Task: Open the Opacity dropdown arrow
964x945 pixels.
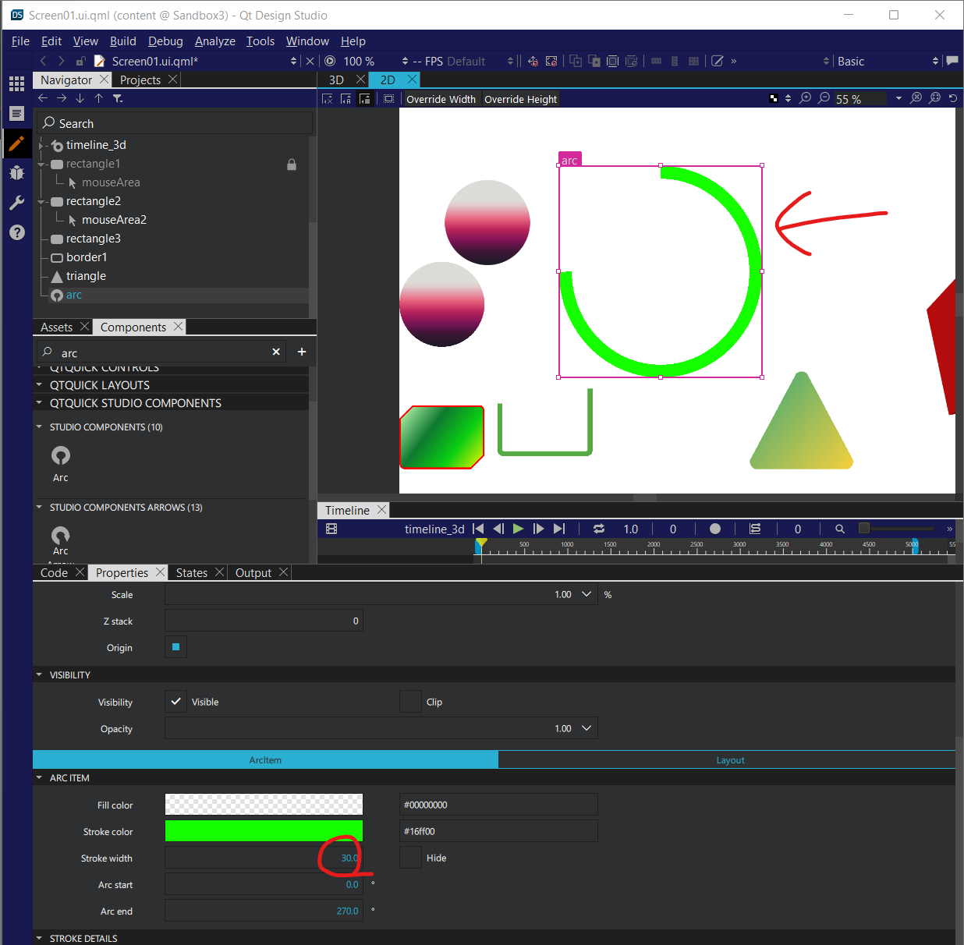Action: point(587,728)
